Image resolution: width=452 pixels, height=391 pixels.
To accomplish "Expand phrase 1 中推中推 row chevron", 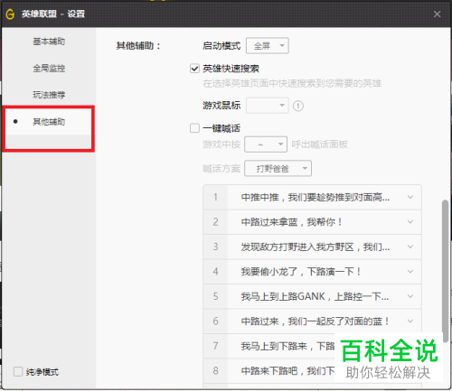I will 410,198.
